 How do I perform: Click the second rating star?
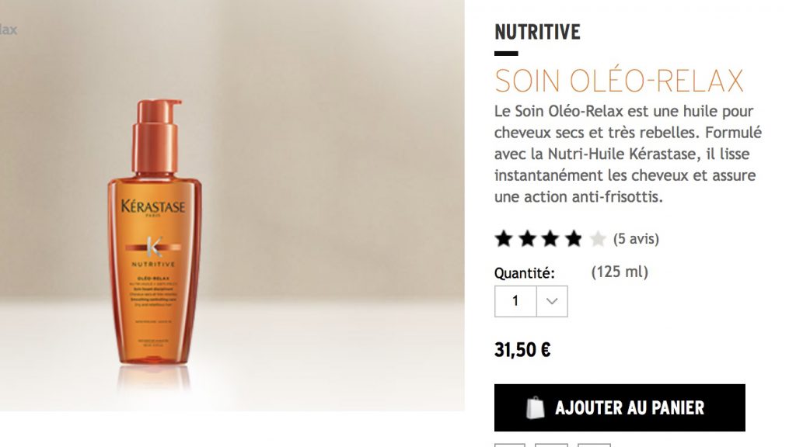click(x=527, y=238)
